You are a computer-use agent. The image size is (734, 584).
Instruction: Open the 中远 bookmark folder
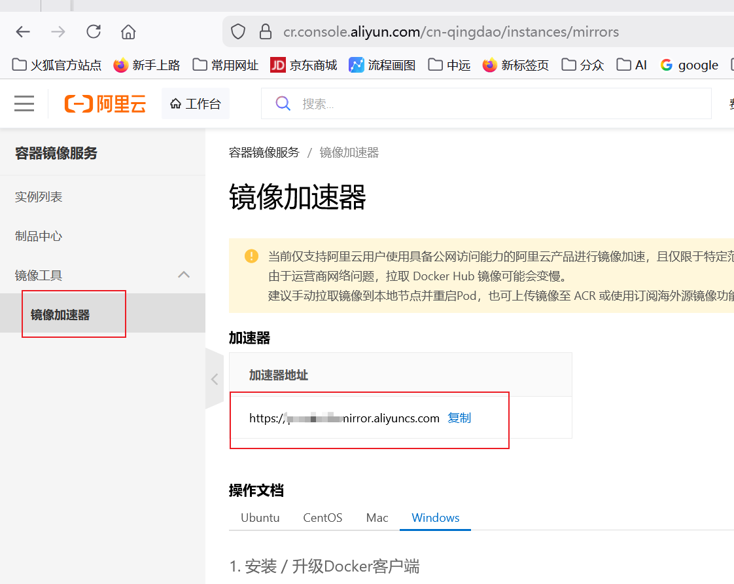pyautogui.click(x=449, y=65)
